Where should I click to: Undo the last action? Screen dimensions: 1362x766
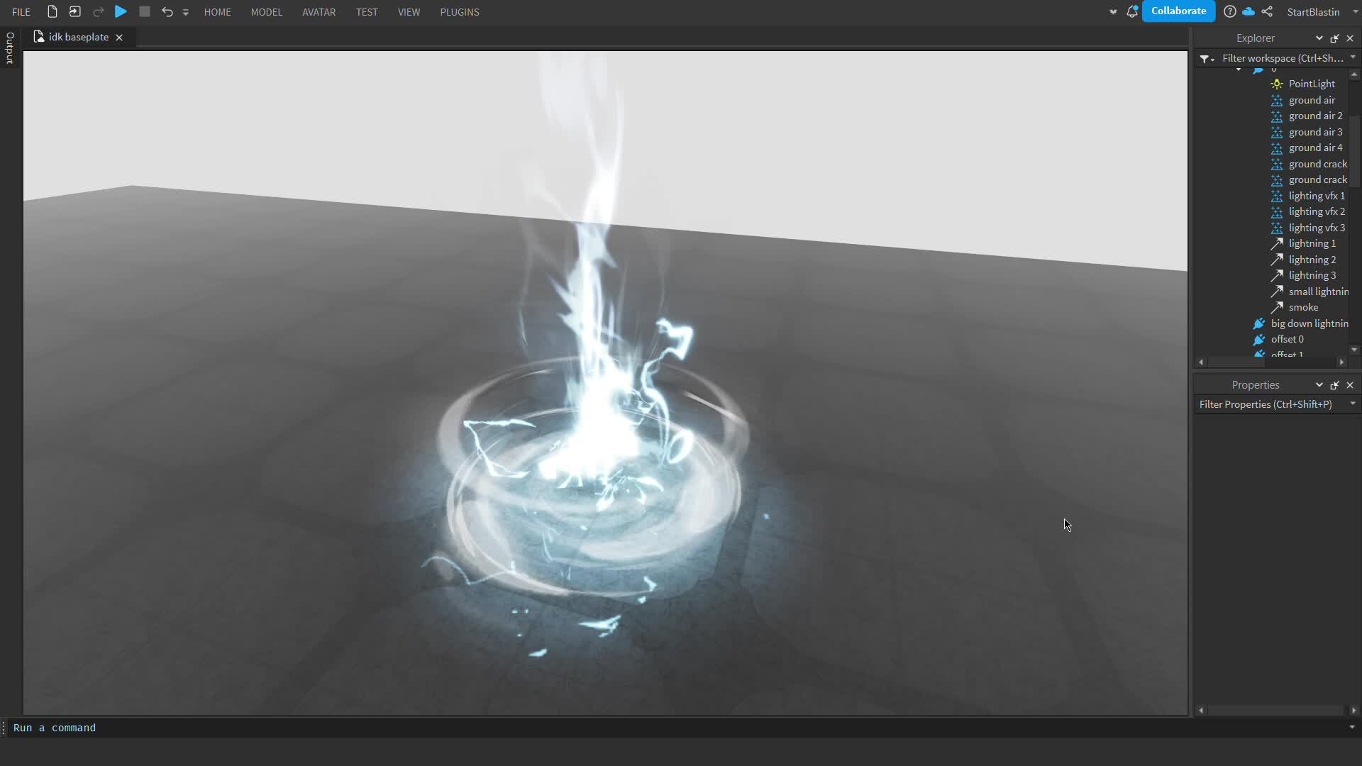[167, 11]
